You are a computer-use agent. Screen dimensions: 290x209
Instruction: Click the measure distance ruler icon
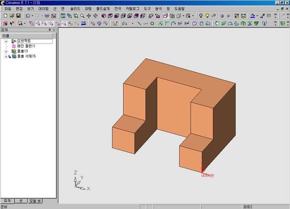pyautogui.click(x=244, y=16)
